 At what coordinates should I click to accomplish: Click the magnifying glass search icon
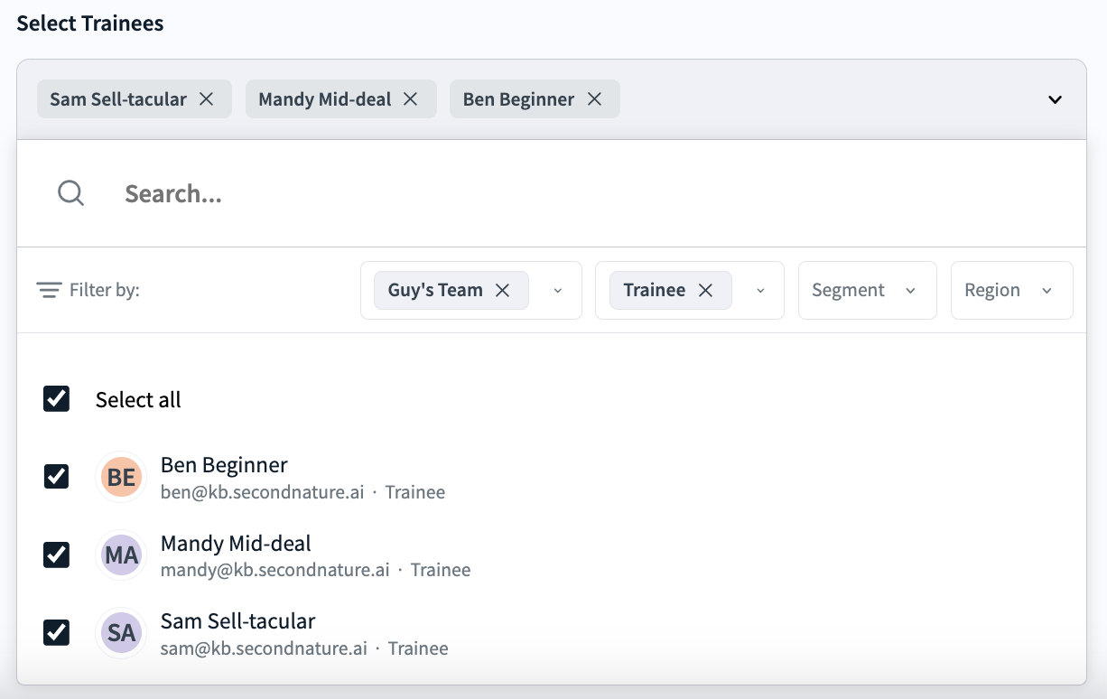click(x=70, y=193)
